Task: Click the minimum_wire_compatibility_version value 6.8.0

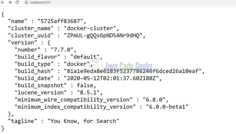Action: (x=154, y=100)
